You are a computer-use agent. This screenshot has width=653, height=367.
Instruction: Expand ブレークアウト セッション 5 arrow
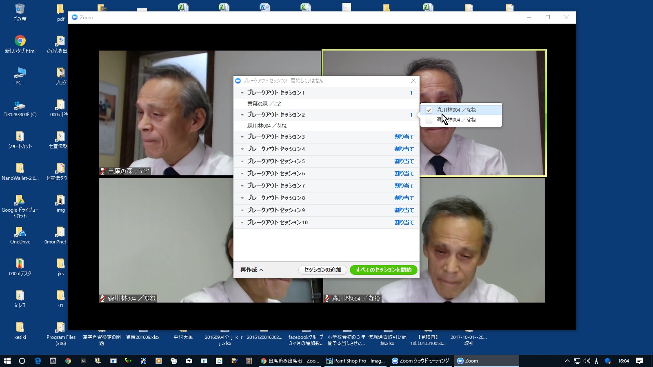pos(242,161)
